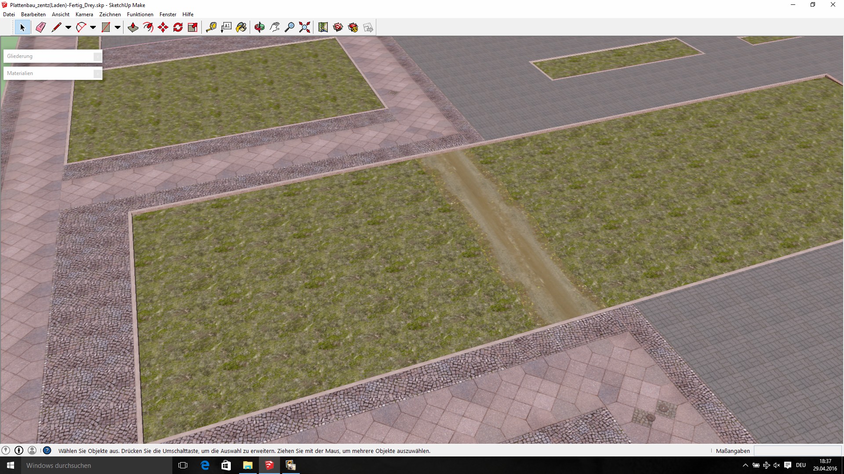
Task: Select the Tape Measure tool
Action: (x=211, y=28)
